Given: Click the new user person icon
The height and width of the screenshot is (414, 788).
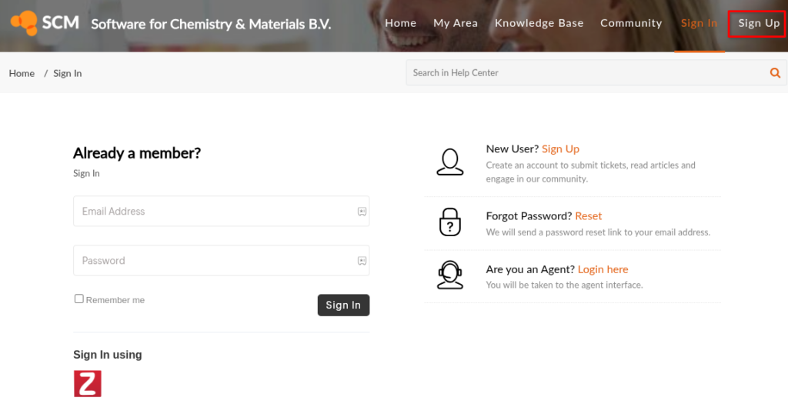Looking at the screenshot, I should pos(449,162).
